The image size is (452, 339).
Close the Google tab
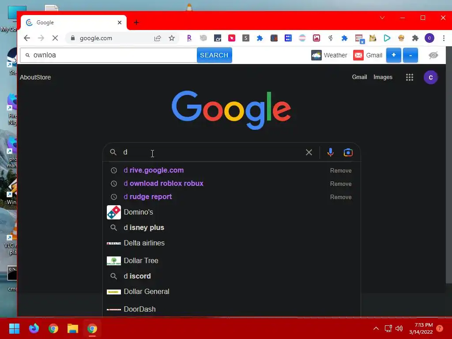point(120,23)
